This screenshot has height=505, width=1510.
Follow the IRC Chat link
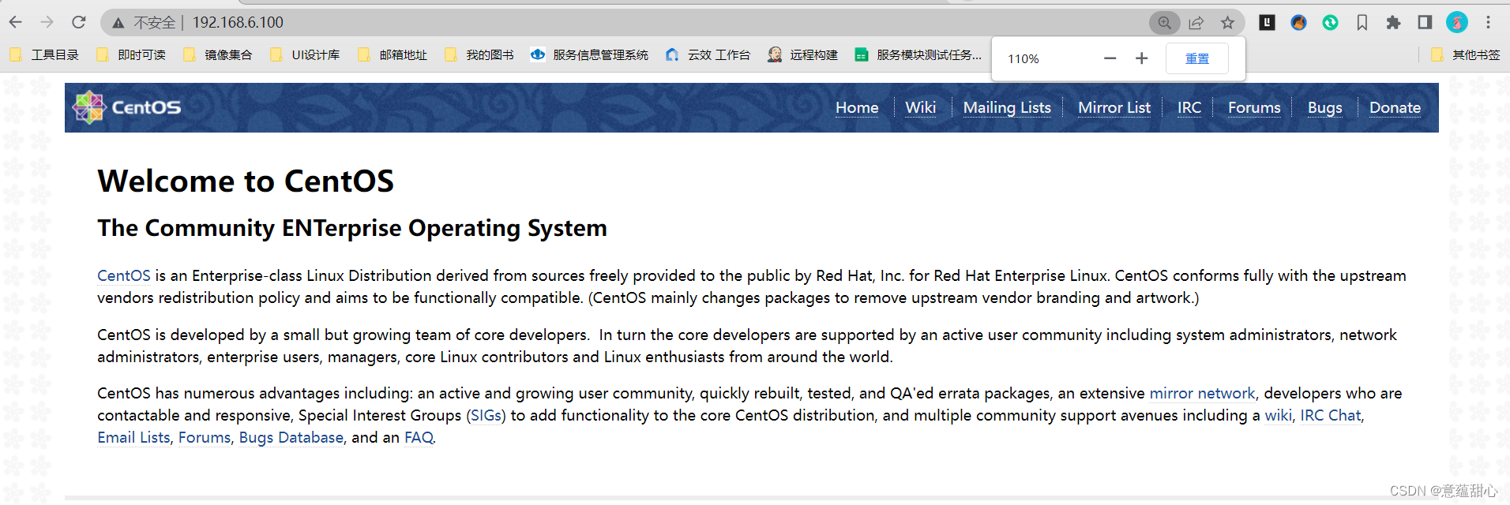click(1331, 415)
